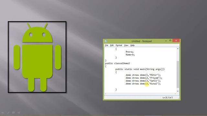Image resolution: width=207 pixels, height=116 pixels.
Task: Click the vertical scrollbar down arrow in Notepad
Action: tap(178, 91)
